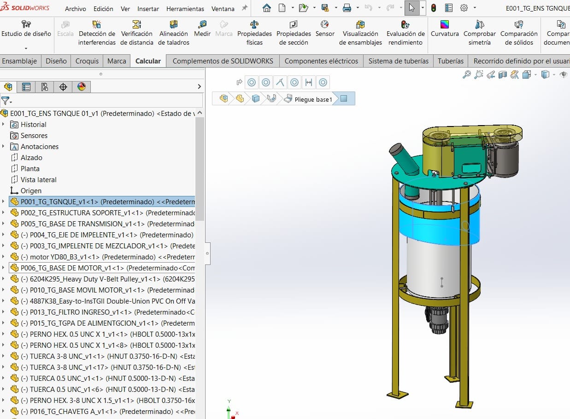The image size is (570, 419).
Task: Open the DisplayManager appearance tab icon
Action: (82, 86)
